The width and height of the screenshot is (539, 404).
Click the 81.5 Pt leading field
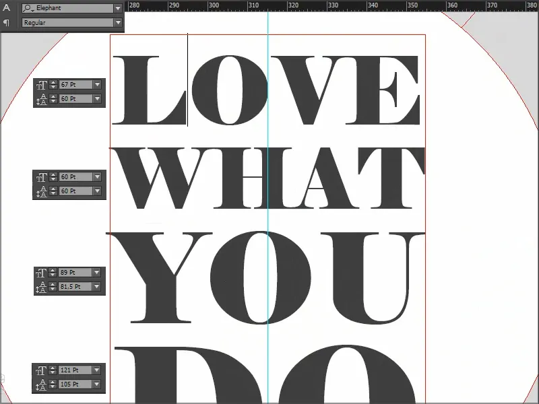tap(75, 287)
